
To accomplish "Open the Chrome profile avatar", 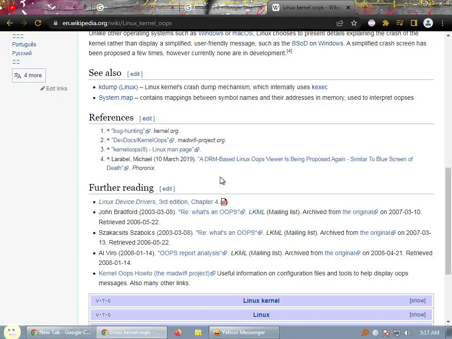I will click(x=428, y=23).
